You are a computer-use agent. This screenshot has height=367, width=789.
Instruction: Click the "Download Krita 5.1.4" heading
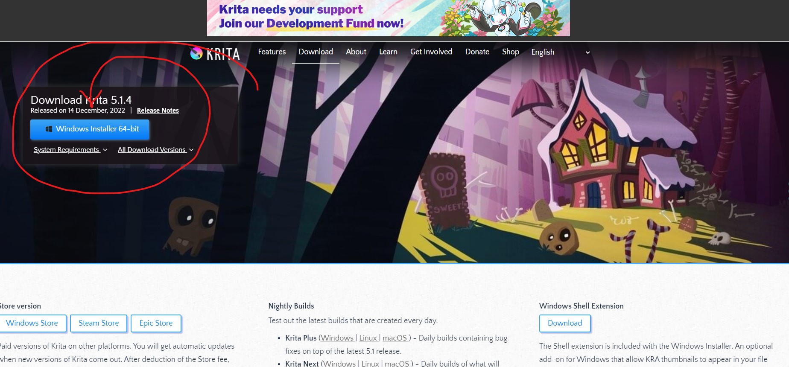(81, 100)
